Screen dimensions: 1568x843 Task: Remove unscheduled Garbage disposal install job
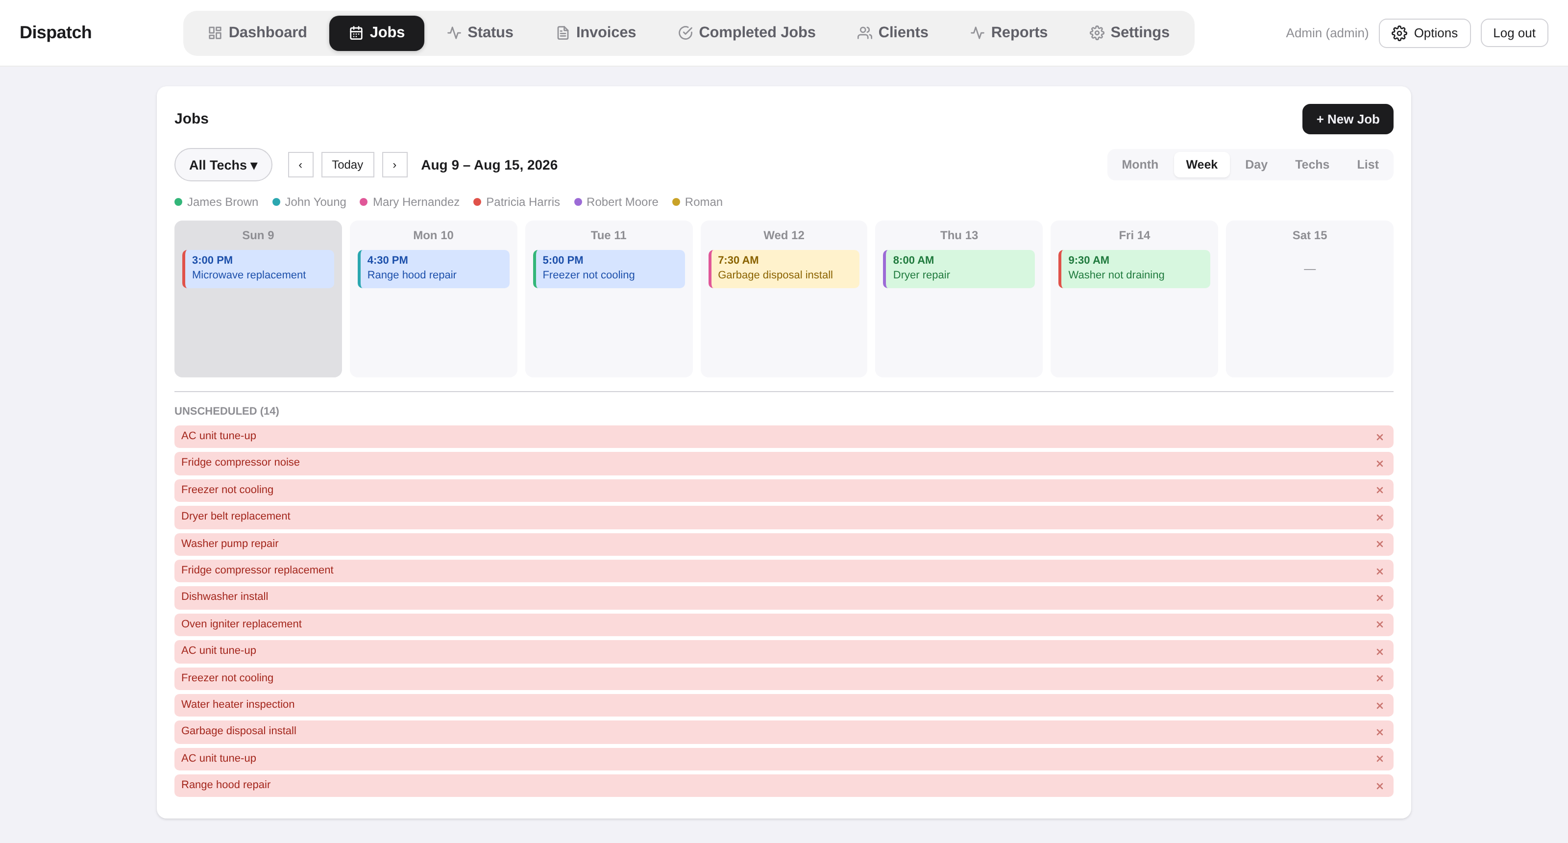click(1380, 732)
